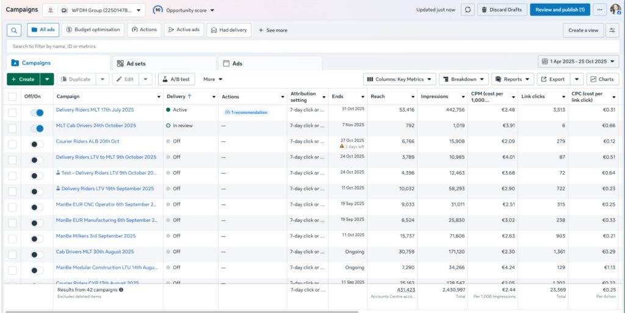This screenshot has width=625, height=313.
Task: Open the Charts view
Action: pyautogui.click(x=602, y=79)
